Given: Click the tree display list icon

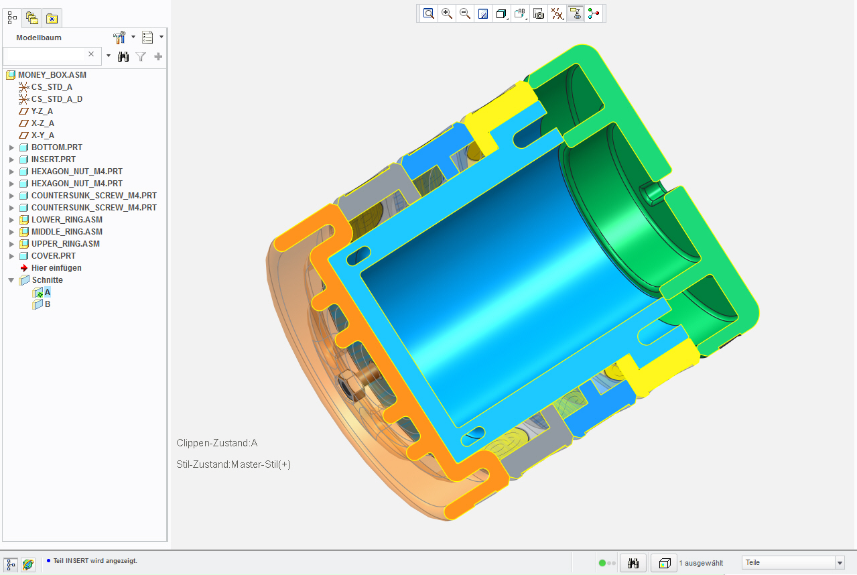Looking at the screenshot, I should pos(148,38).
